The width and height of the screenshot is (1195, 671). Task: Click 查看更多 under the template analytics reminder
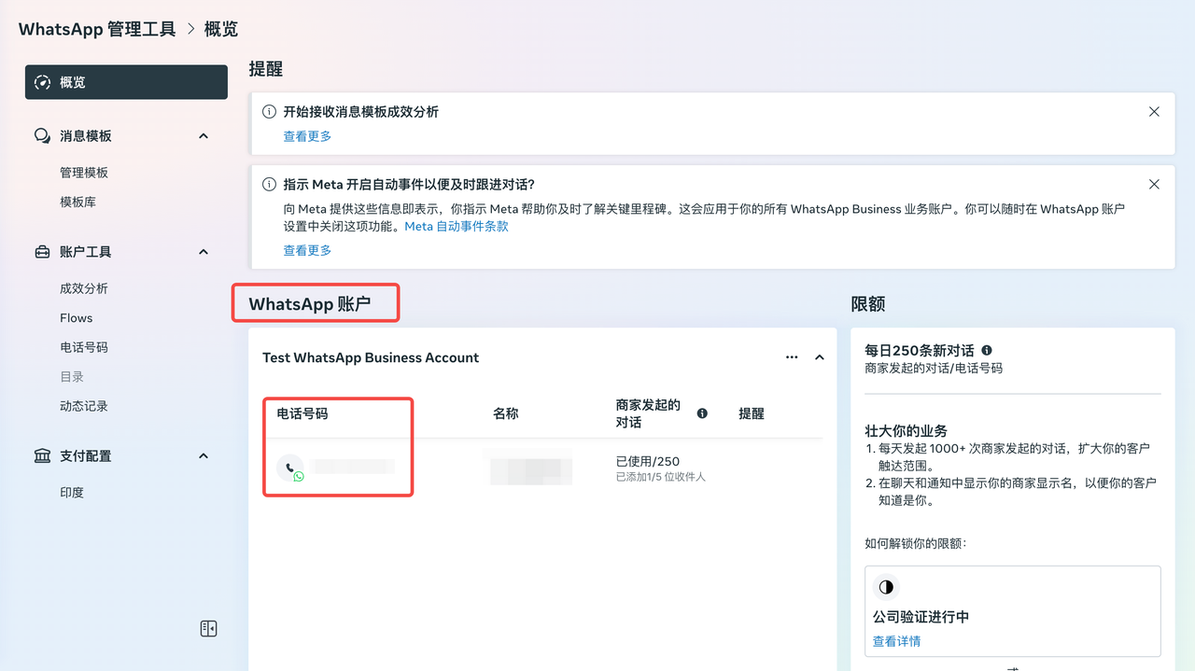[307, 136]
